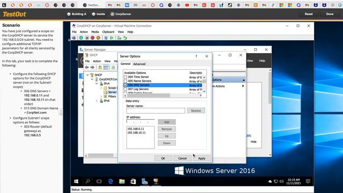Open the VM Connection File menu
The image size is (343, 193).
(74, 32)
